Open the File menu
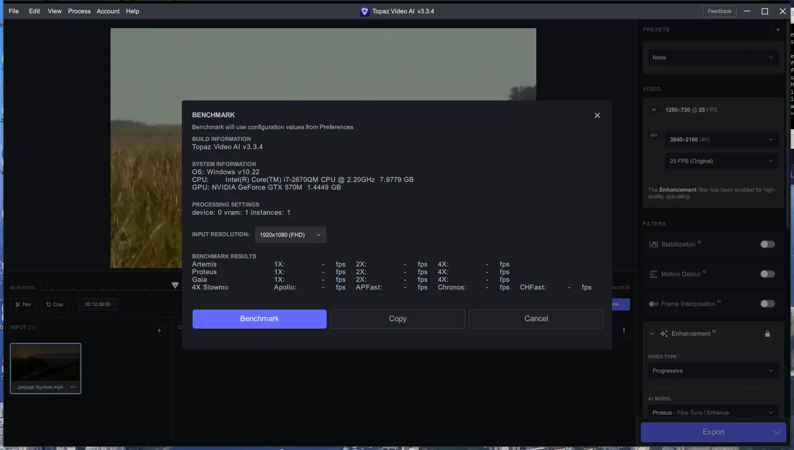The height and width of the screenshot is (450, 794). click(14, 11)
